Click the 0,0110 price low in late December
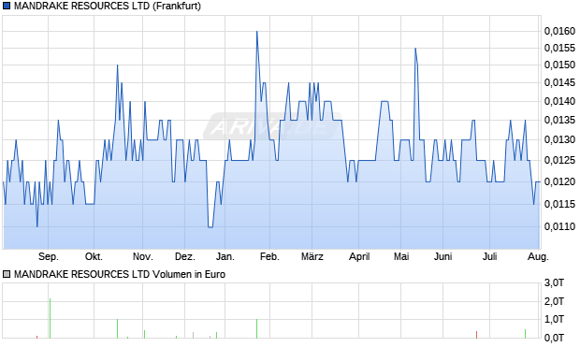 210,226
